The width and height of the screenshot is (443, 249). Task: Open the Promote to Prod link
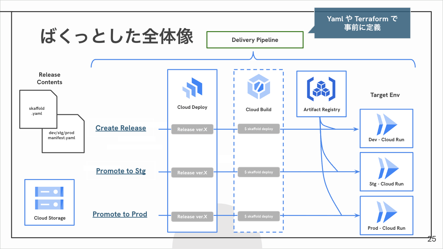pos(120,214)
